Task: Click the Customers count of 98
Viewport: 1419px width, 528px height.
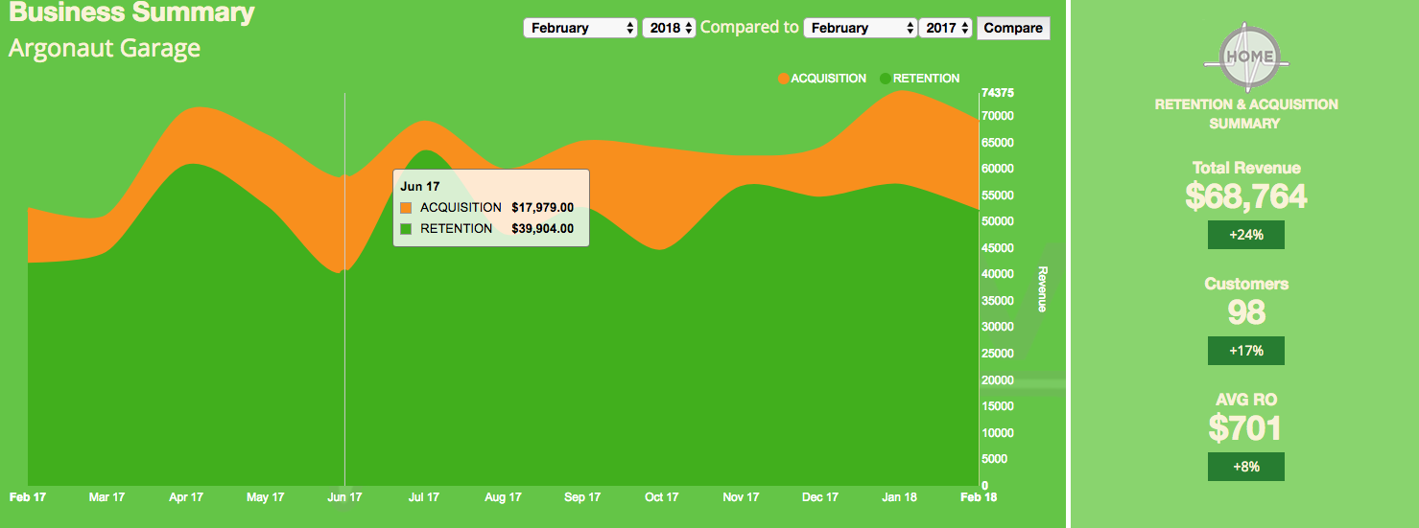Action: (1245, 312)
